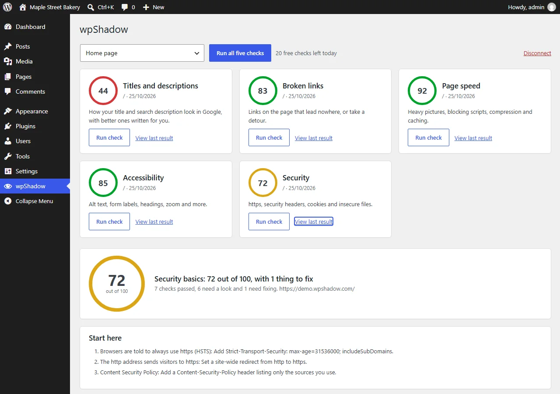
Task: Open the Posts menu item
Action: pyautogui.click(x=35, y=46)
